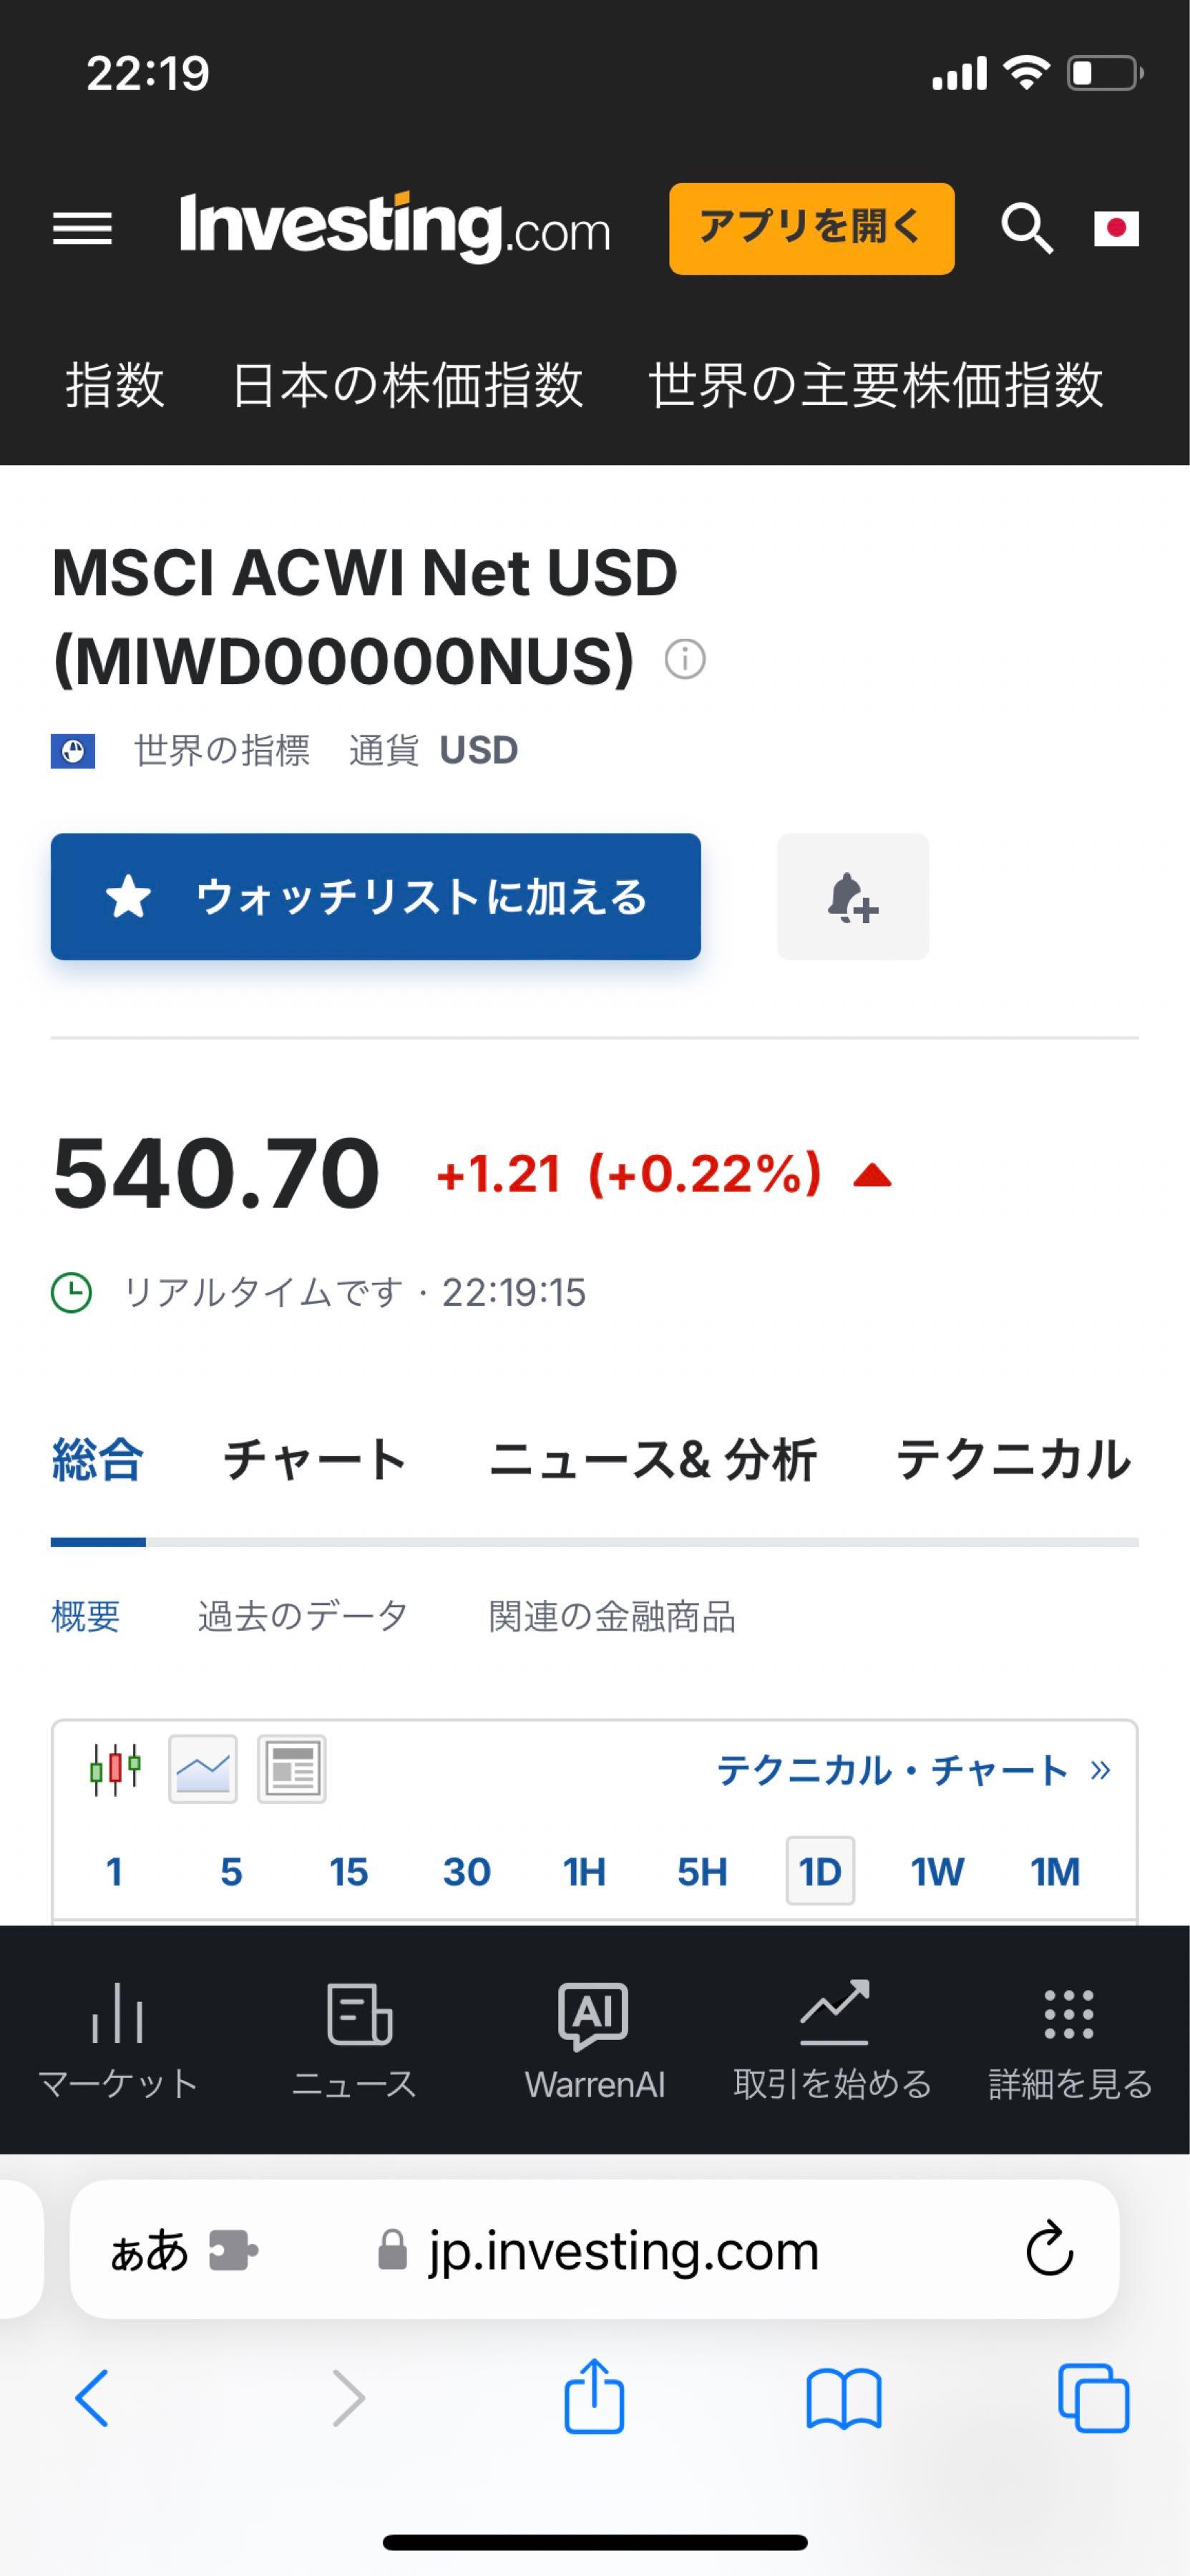The image size is (1190, 2576).
Task: Select the news-style chart view icon
Action: (x=291, y=1769)
